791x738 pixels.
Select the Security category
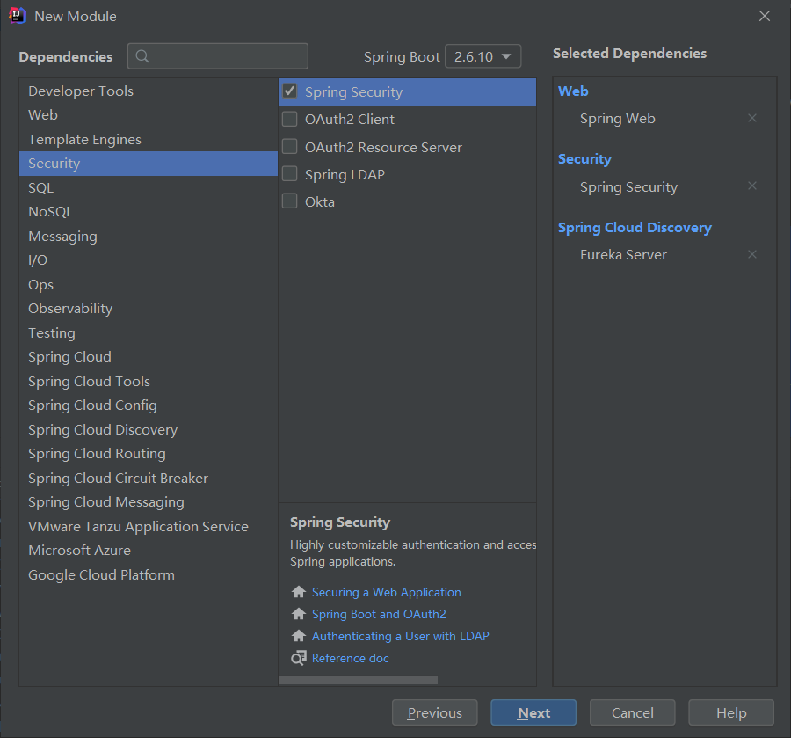[149, 164]
